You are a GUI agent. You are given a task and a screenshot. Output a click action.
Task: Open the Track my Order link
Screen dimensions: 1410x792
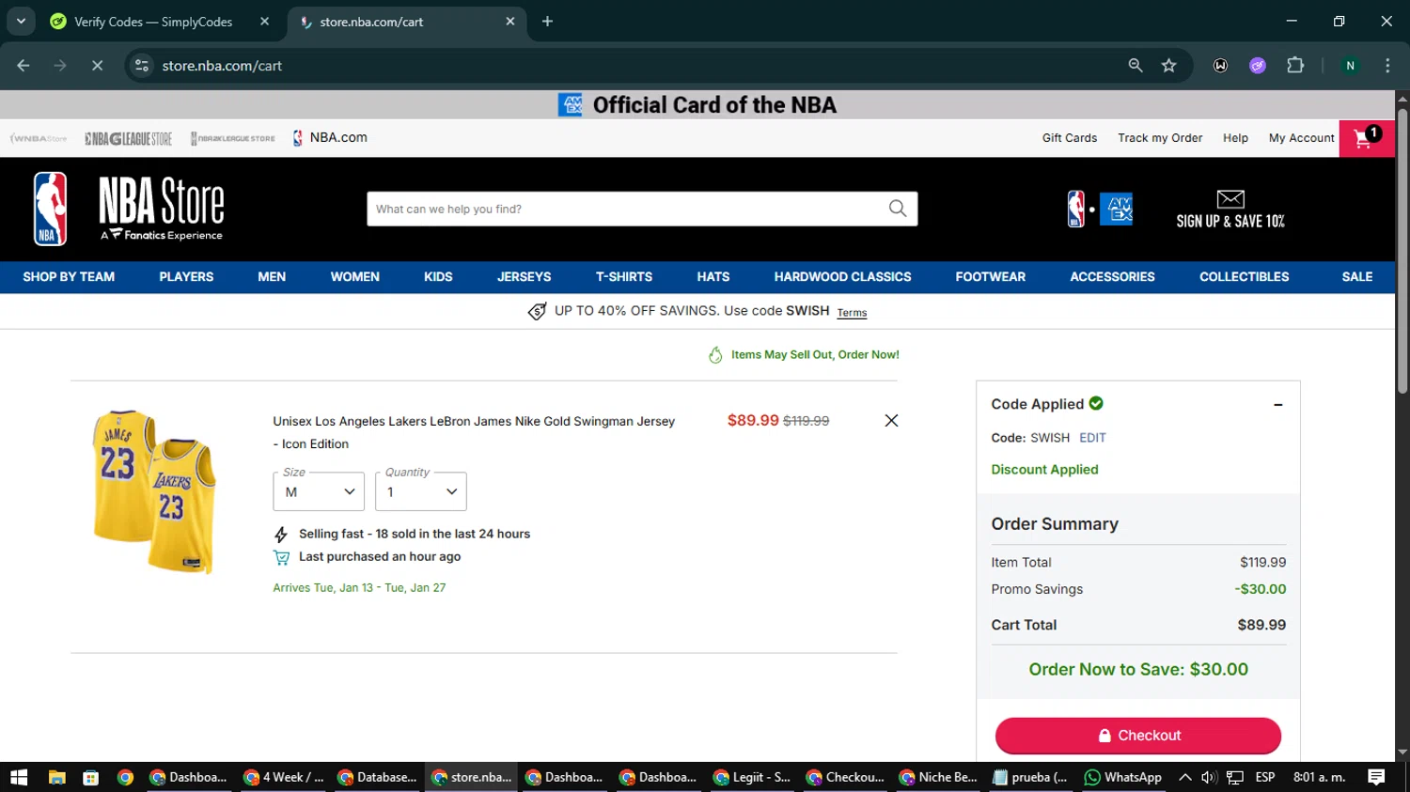(1160, 138)
